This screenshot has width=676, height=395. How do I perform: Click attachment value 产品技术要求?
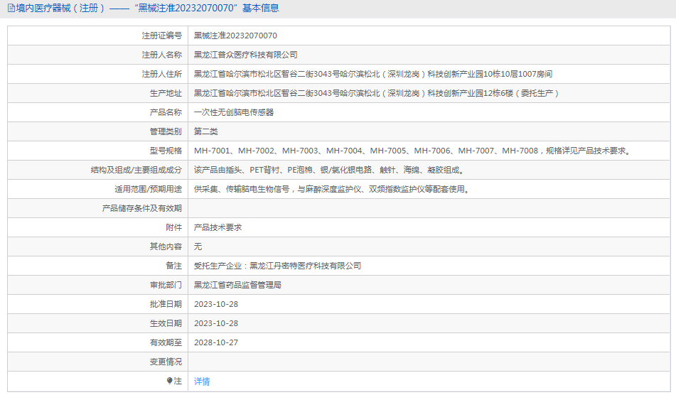[218, 227]
